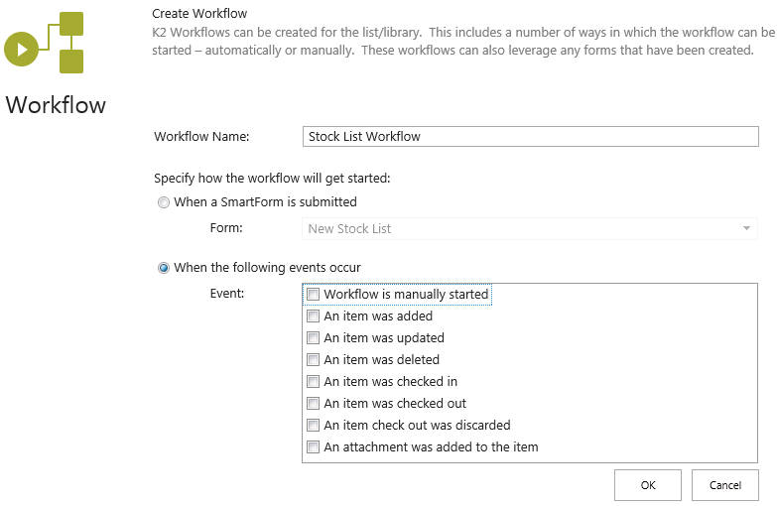The height and width of the screenshot is (506, 777).
Task: Click the K2 Workflow icon
Action: (x=45, y=44)
